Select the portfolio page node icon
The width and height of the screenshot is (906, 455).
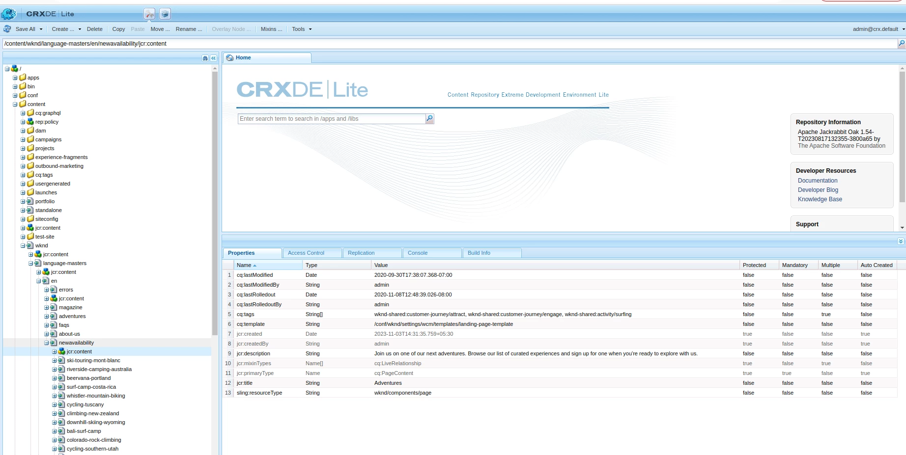pos(30,201)
